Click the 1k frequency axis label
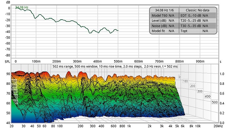The image size is (229, 129). pyautogui.click(x=129, y=126)
